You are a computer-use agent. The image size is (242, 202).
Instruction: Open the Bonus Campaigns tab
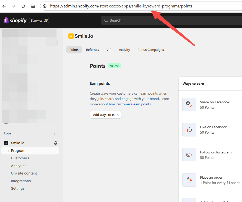point(151,50)
